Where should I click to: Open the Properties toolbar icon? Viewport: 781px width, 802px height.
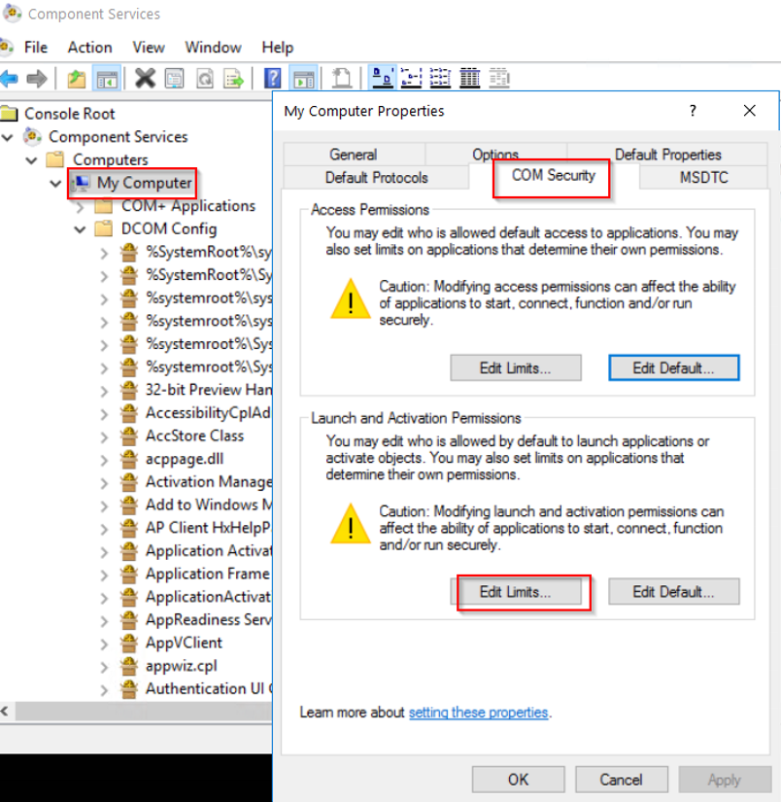175,79
